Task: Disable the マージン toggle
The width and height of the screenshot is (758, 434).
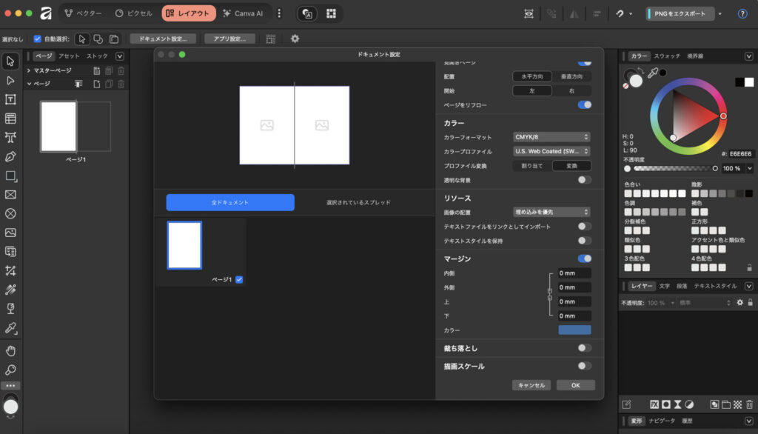Action: [x=584, y=258]
